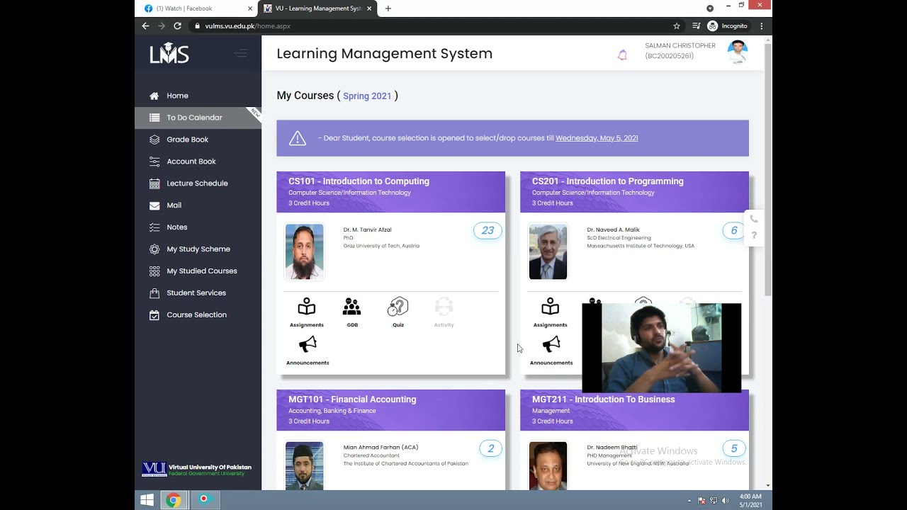Screen dimensions: 907x510
Task: Click the LMS logo
Action: pyautogui.click(x=169, y=53)
